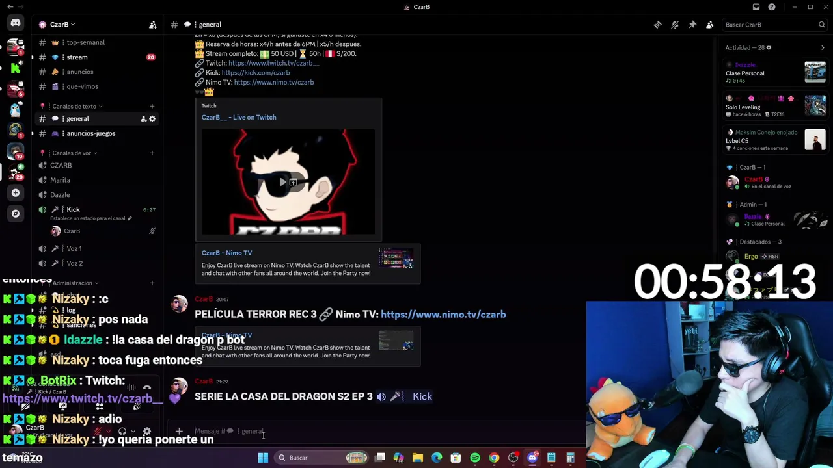The image size is (833, 468).
Task: Open the twitch.tv/czarb__ link in message
Action: pos(274,63)
